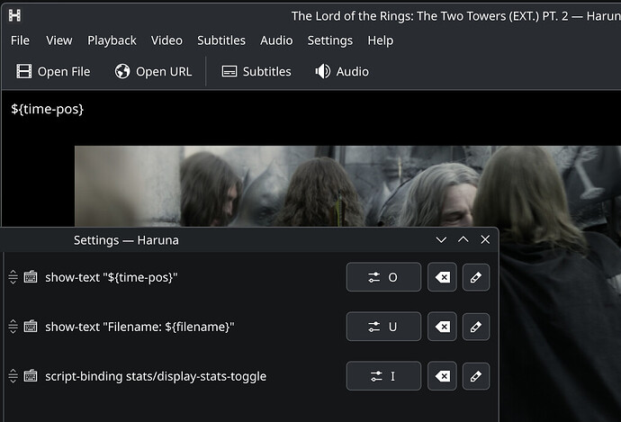This screenshot has height=422, width=621.
Task: Clear shortcut for show-text time-pos command
Action: point(442,278)
